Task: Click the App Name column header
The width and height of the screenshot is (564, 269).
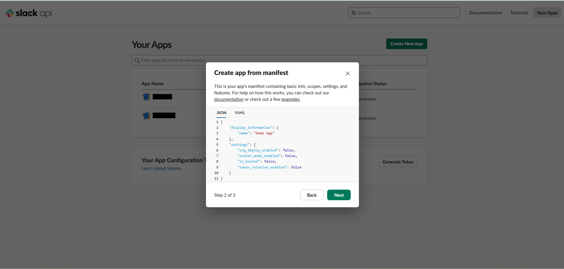Action: (152, 84)
